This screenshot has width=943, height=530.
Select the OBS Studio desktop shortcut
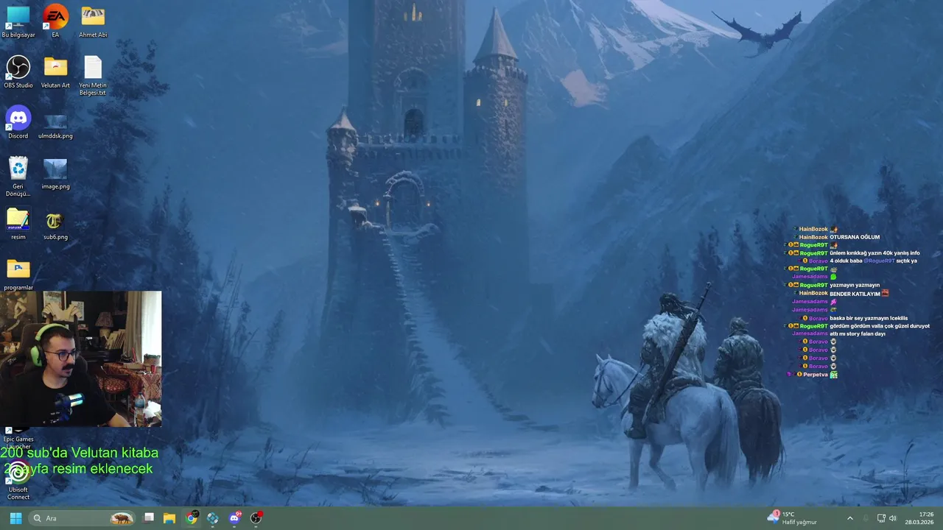18,72
